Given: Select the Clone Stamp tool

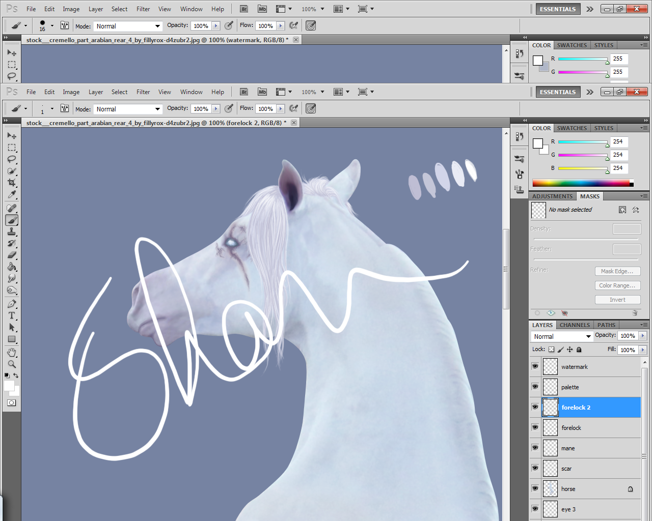Looking at the screenshot, I should coord(12,231).
